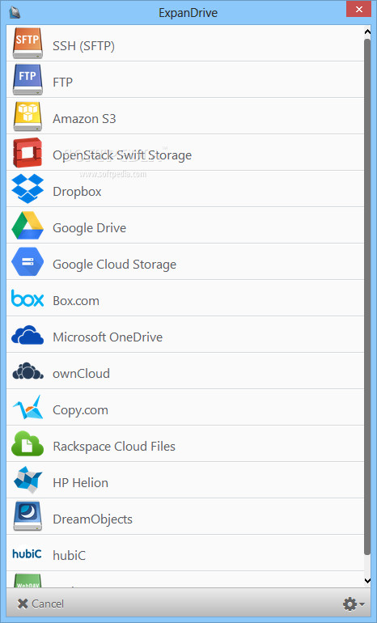Choose OpenStack Swift Storage label

coord(122,155)
